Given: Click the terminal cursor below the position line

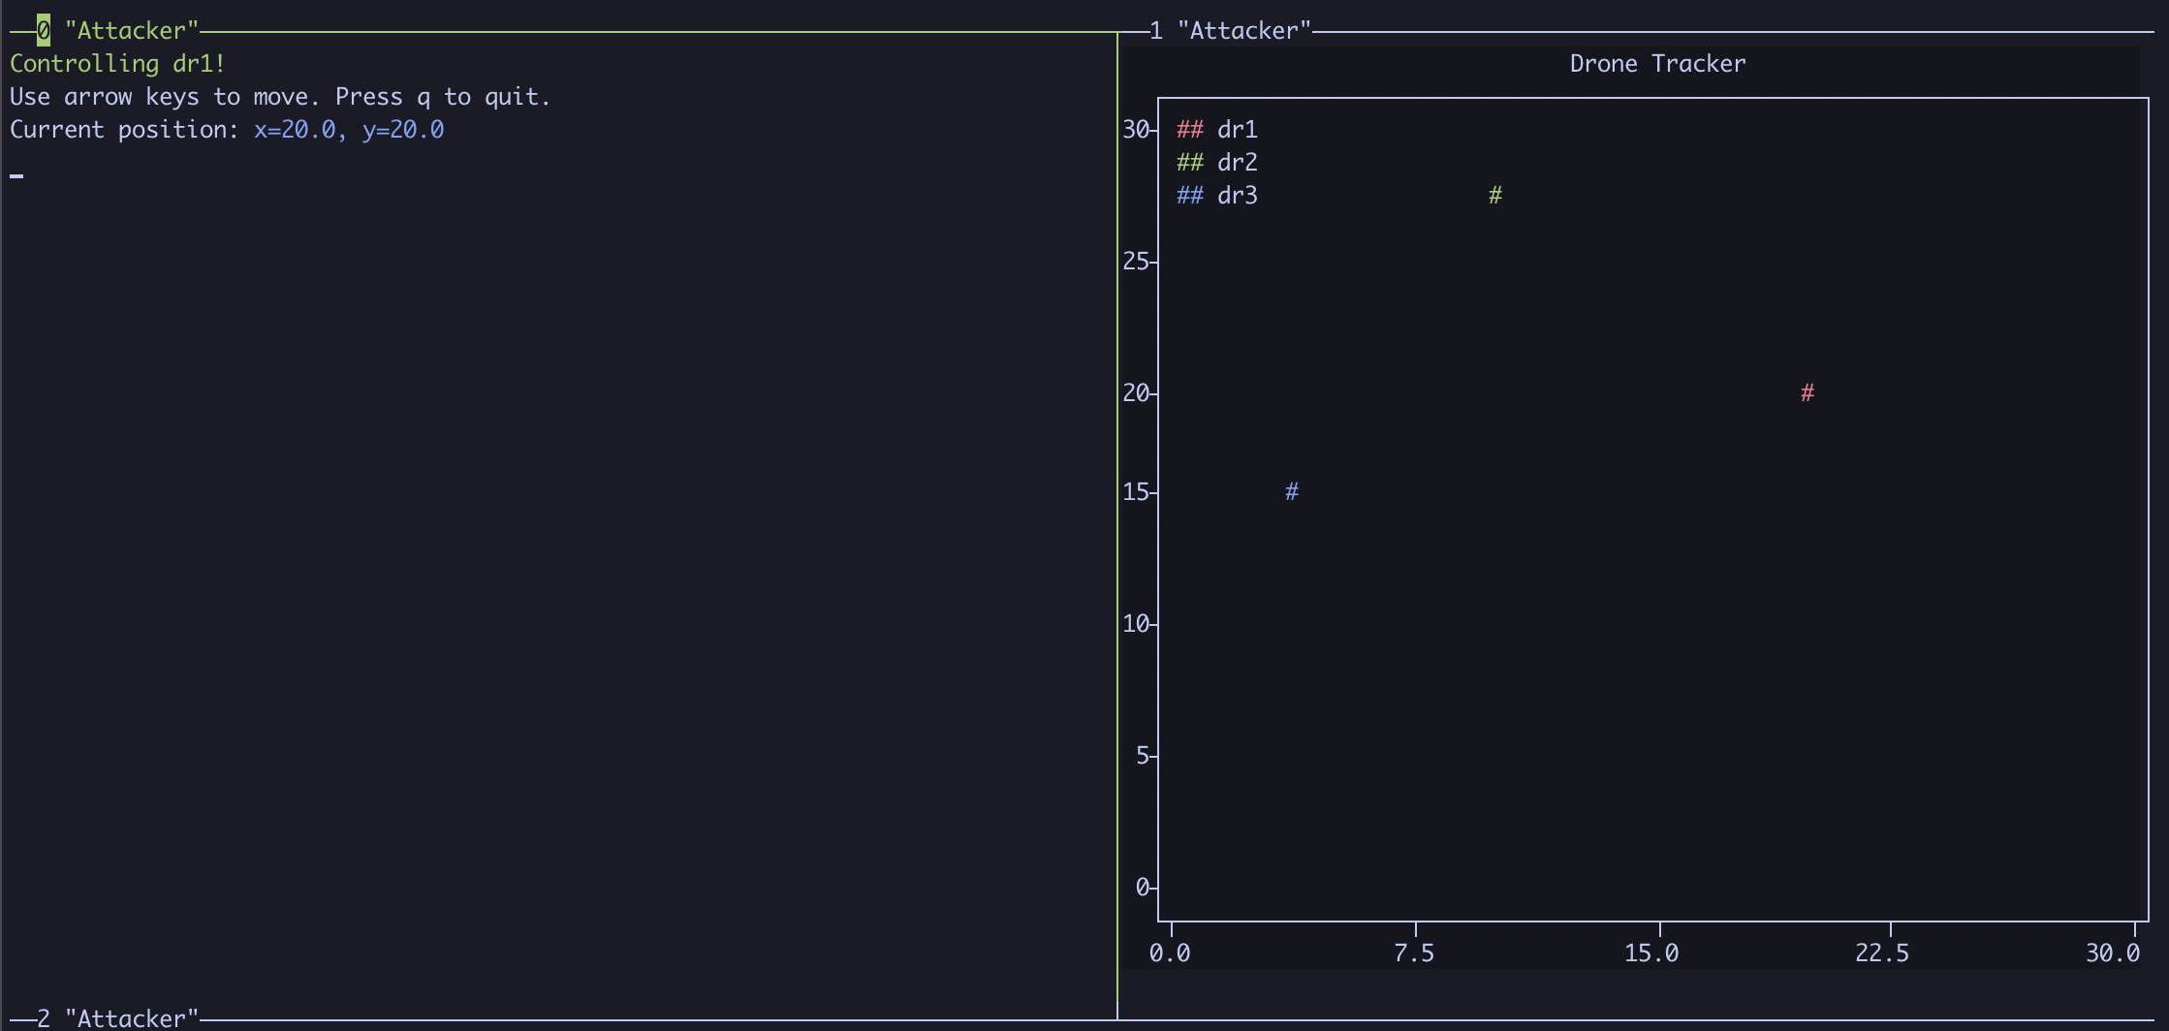Looking at the screenshot, I should pyautogui.click(x=16, y=175).
